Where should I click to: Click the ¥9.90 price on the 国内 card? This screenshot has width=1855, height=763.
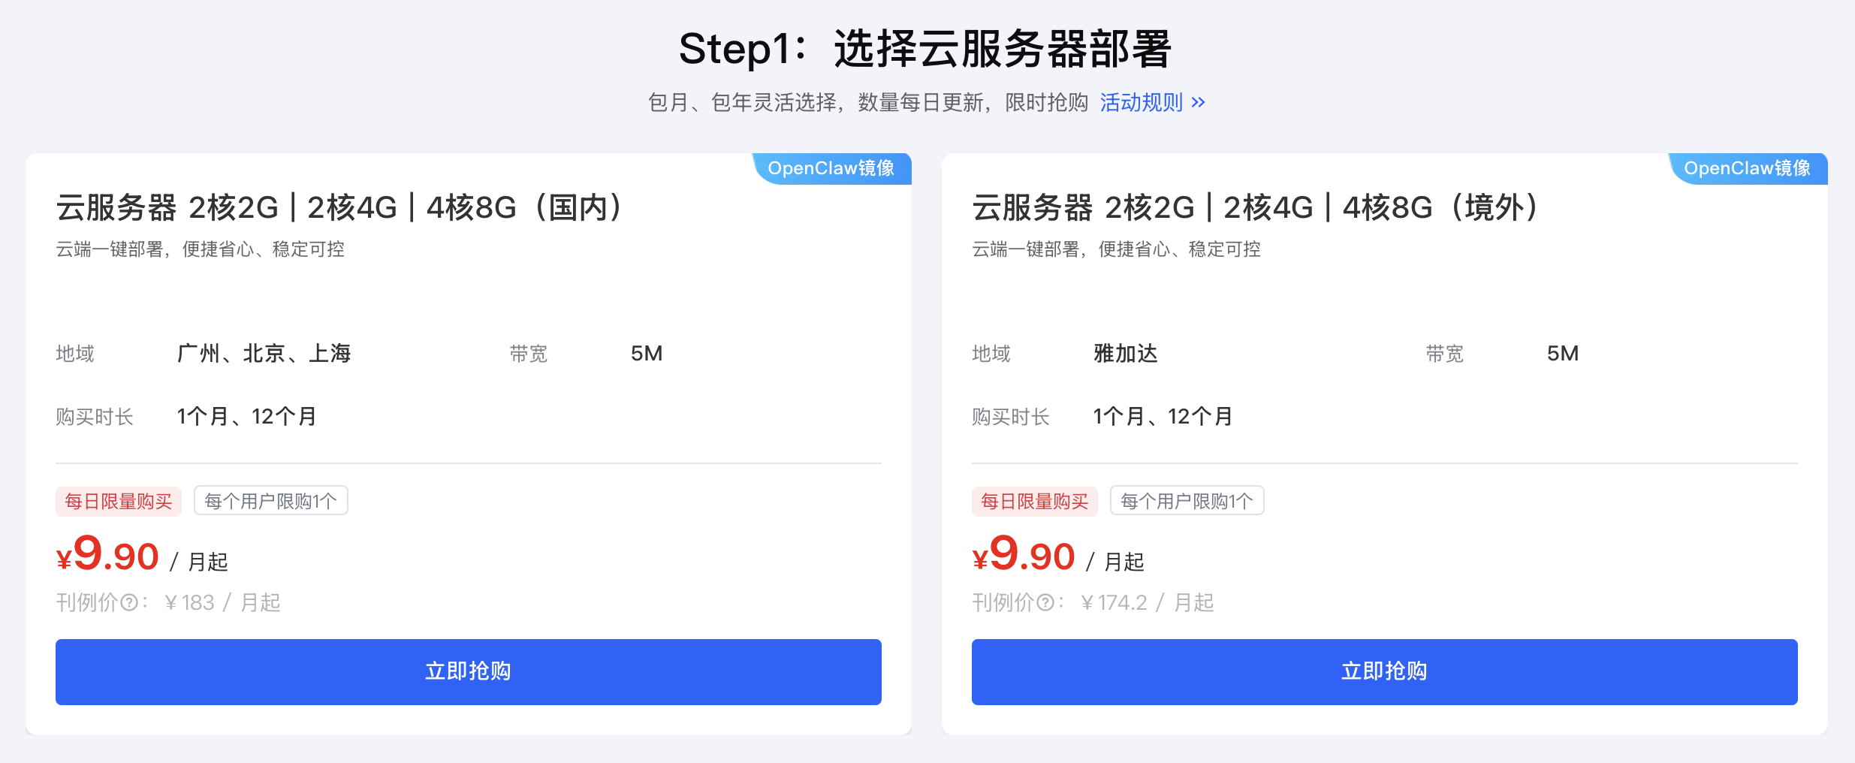click(x=109, y=556)
